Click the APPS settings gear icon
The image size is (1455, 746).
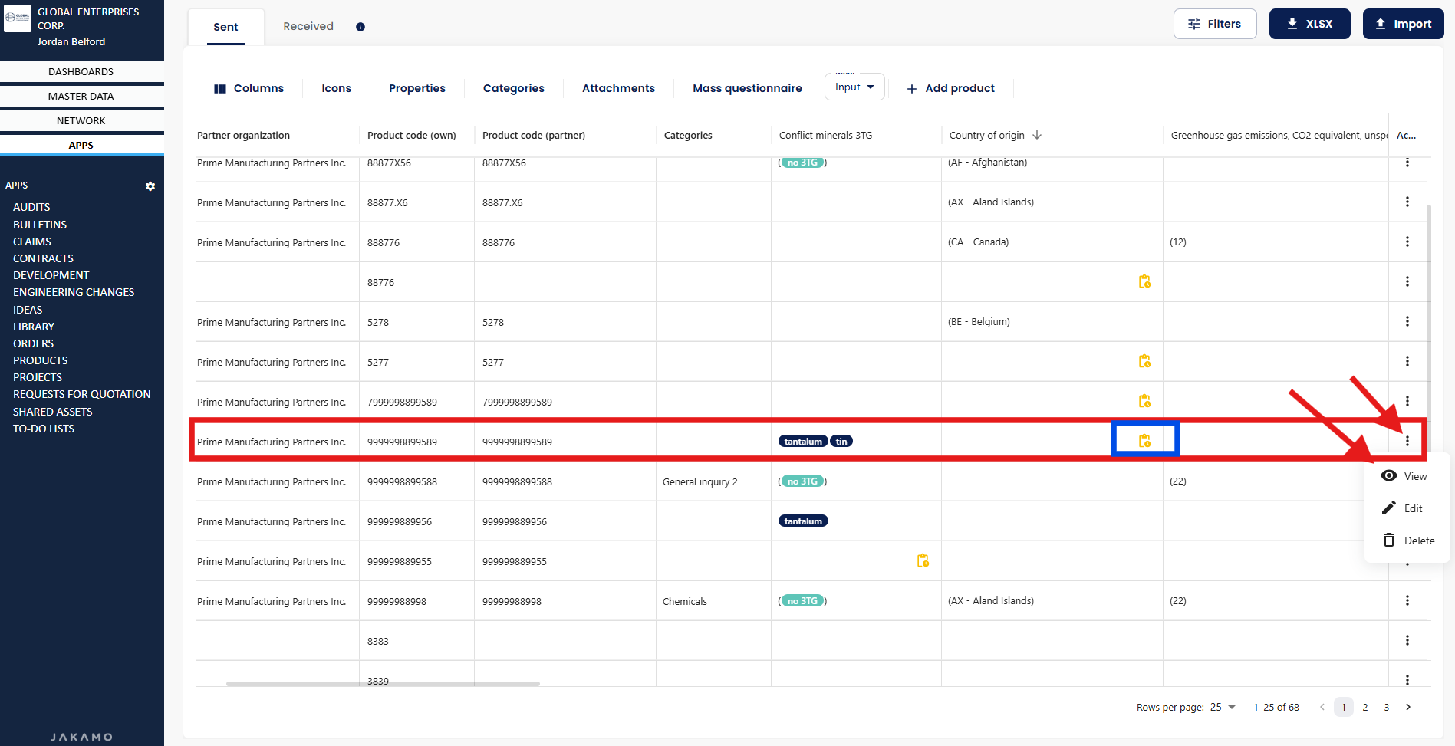[150, 186]
